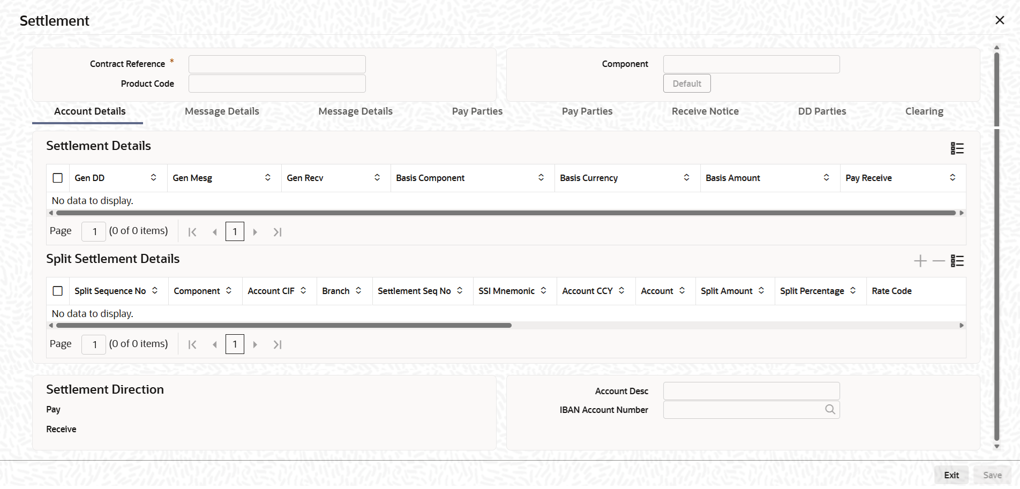
Task: Select all rows in Settlement Details table
Action: (x=58, y=178)
